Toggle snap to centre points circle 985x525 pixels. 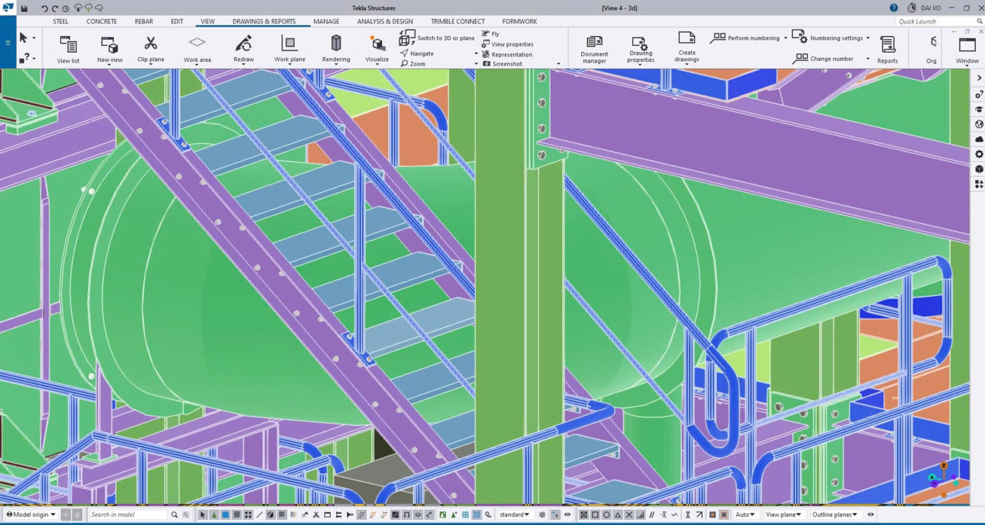[606, 514]
